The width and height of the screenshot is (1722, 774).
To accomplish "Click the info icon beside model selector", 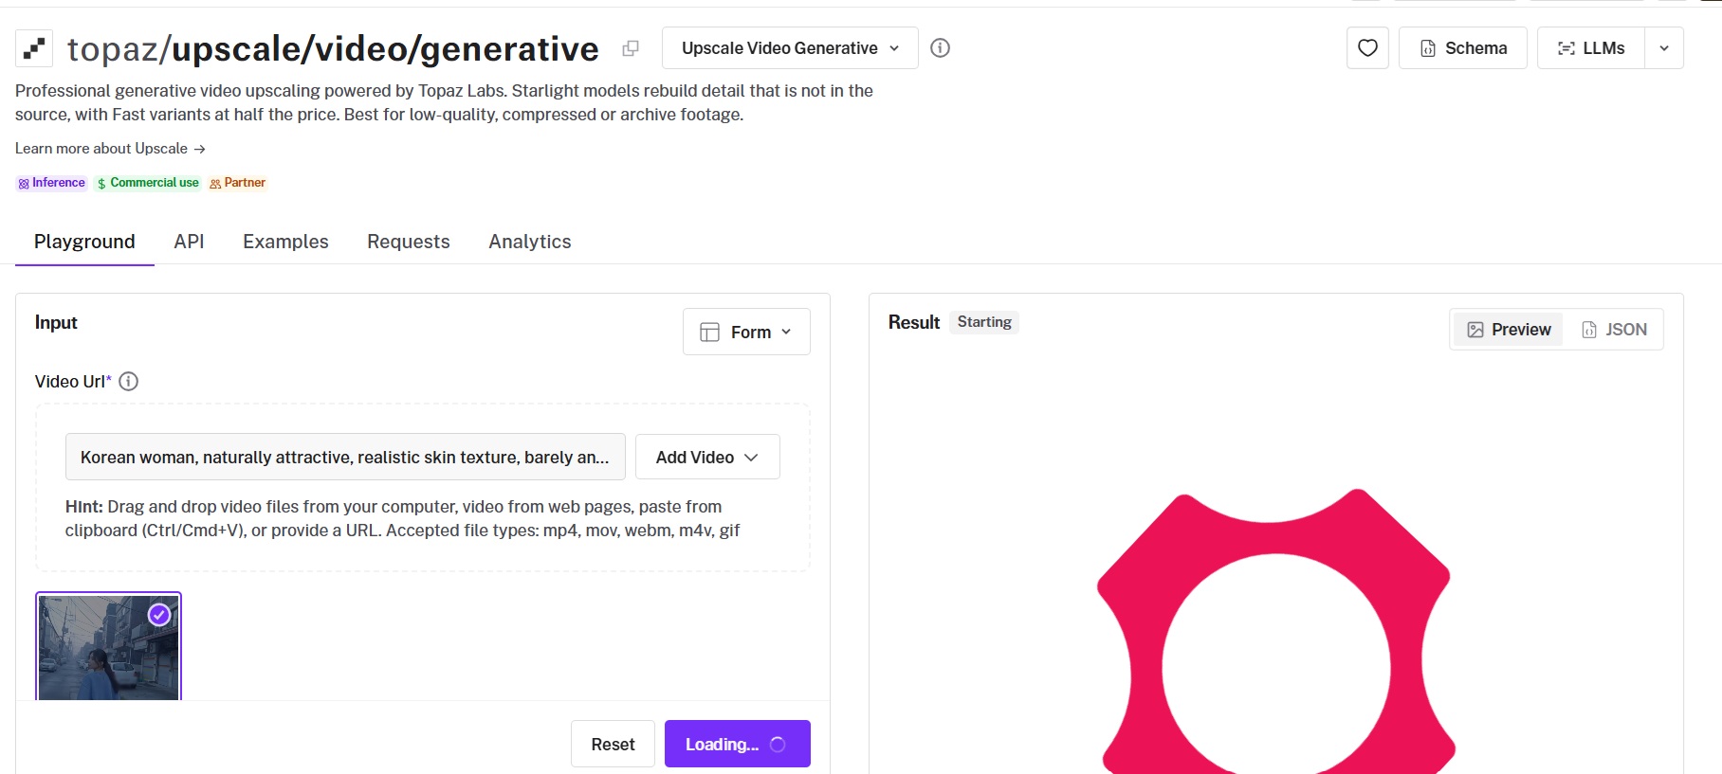I will point(940,48).
